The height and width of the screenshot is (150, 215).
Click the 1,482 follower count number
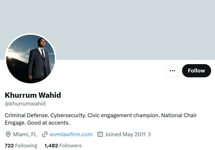[x=51, y=145]
